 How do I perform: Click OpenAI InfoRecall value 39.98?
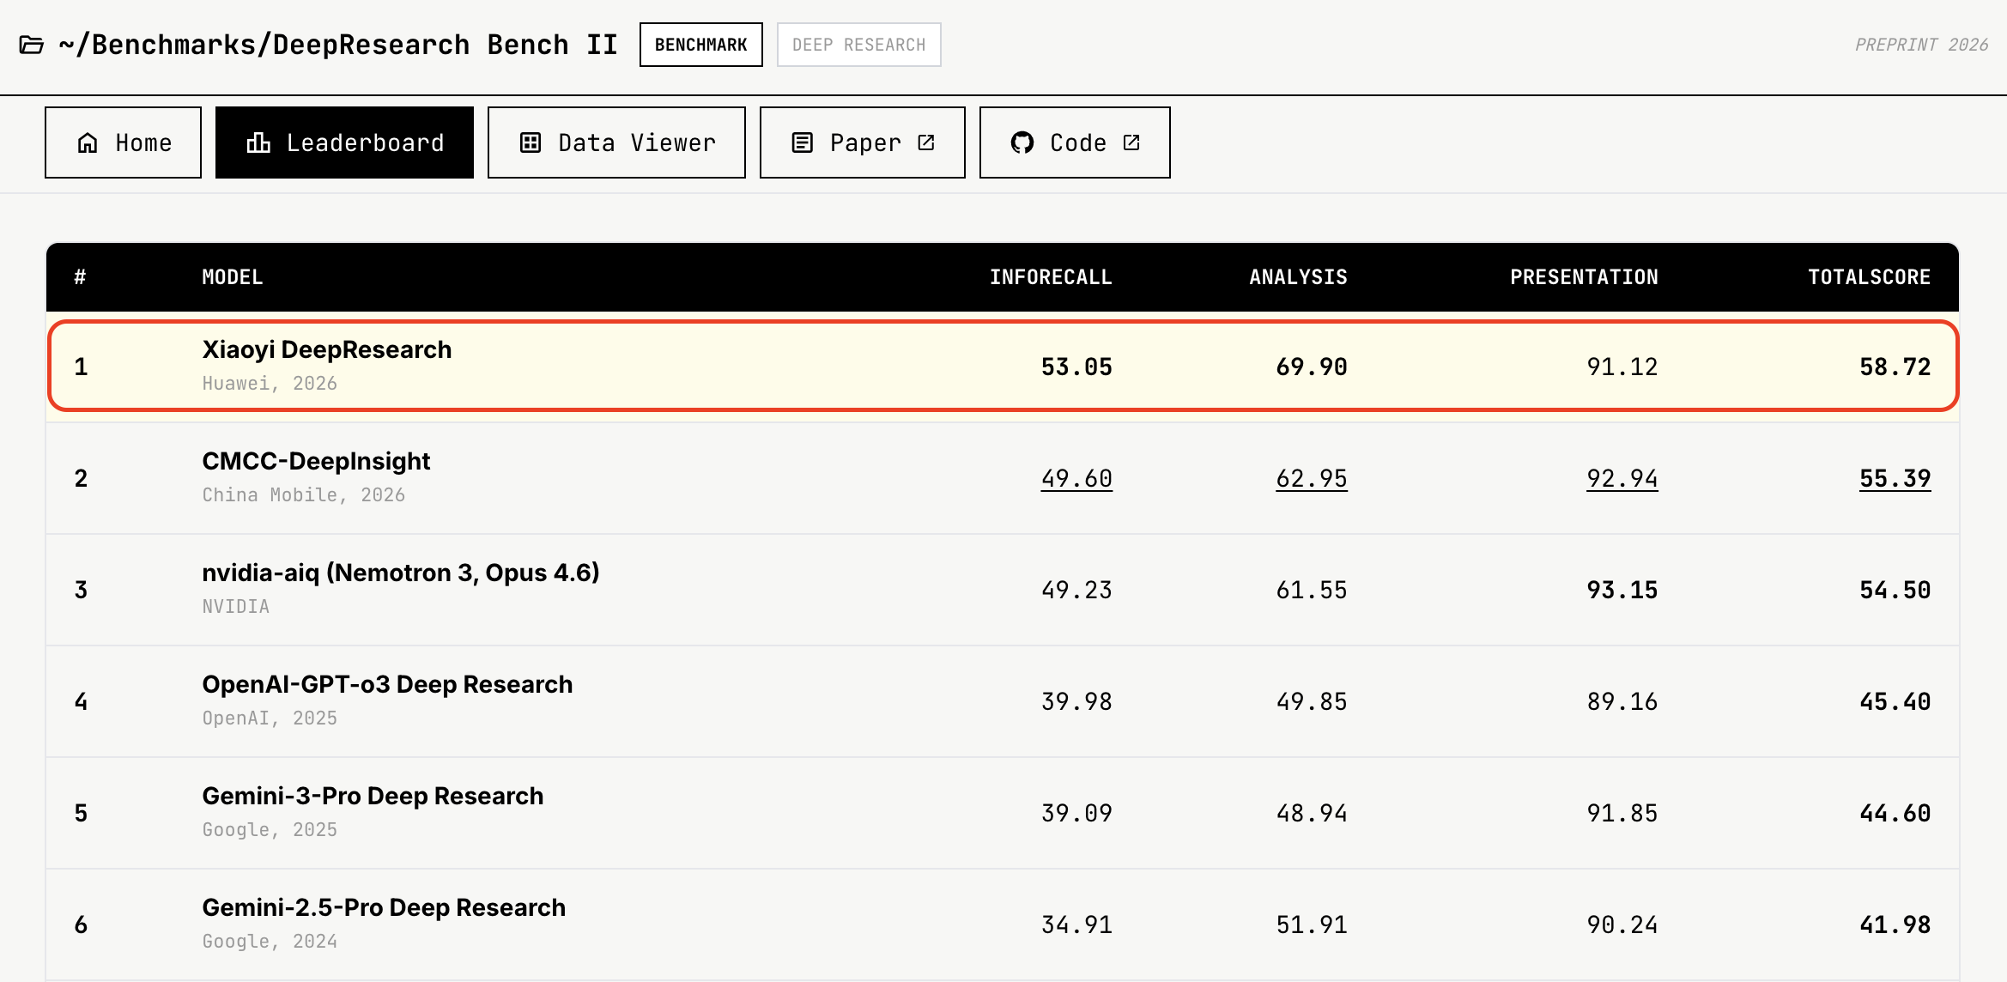click(1076, 702)
